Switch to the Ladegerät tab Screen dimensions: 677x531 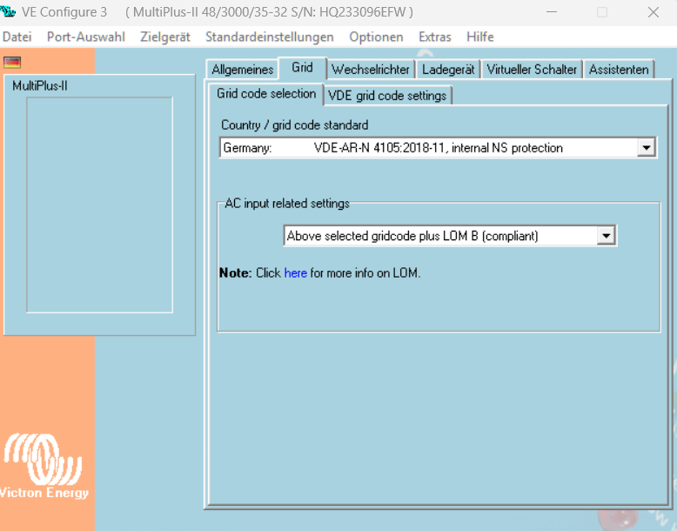point(448,70)
